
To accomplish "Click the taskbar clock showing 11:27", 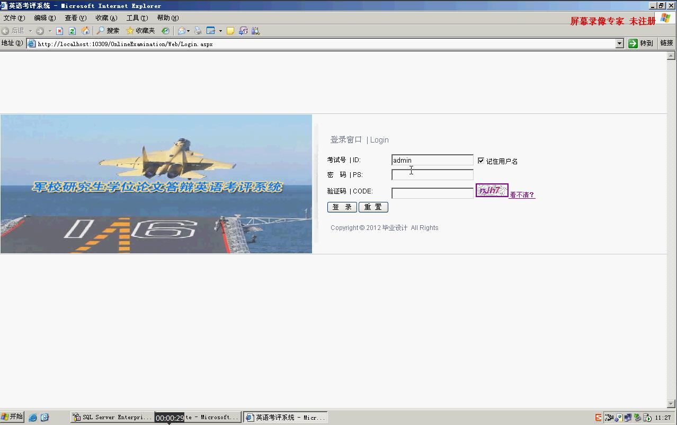I will [663, 418].
